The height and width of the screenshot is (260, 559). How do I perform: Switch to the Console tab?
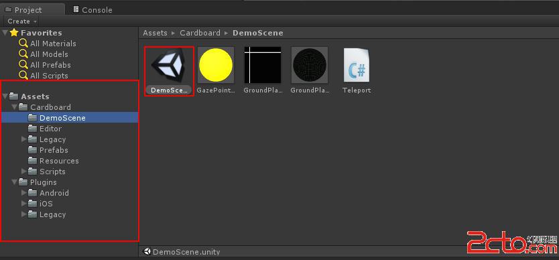(92, 9)
